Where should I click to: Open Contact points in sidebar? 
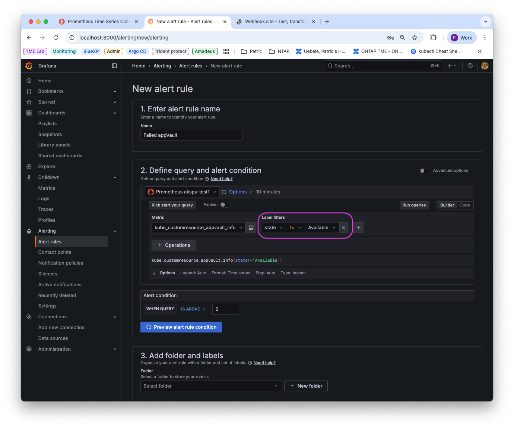pos(55,252)
